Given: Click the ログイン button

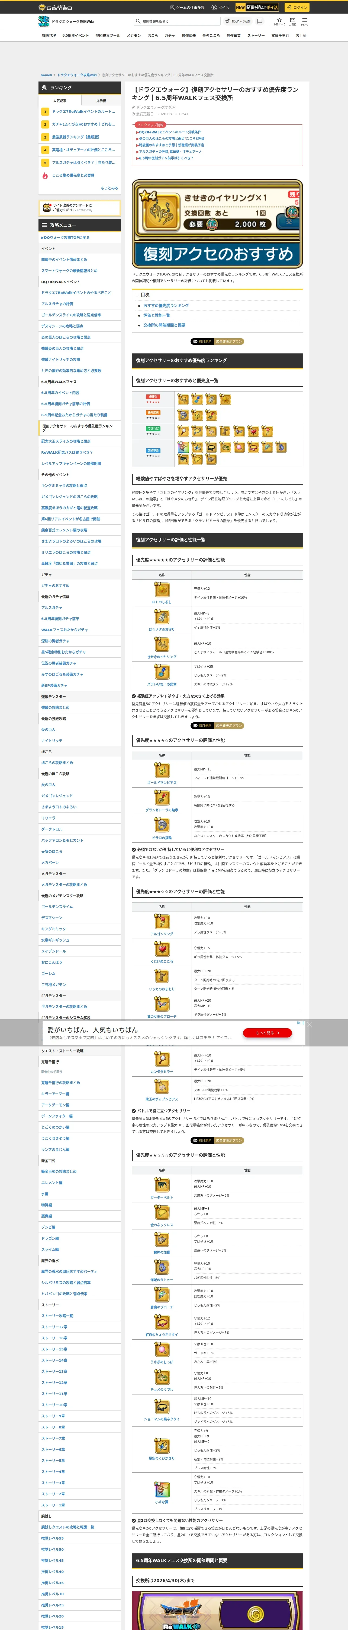Looking at the screenshot, I should [x=296, y=8].
